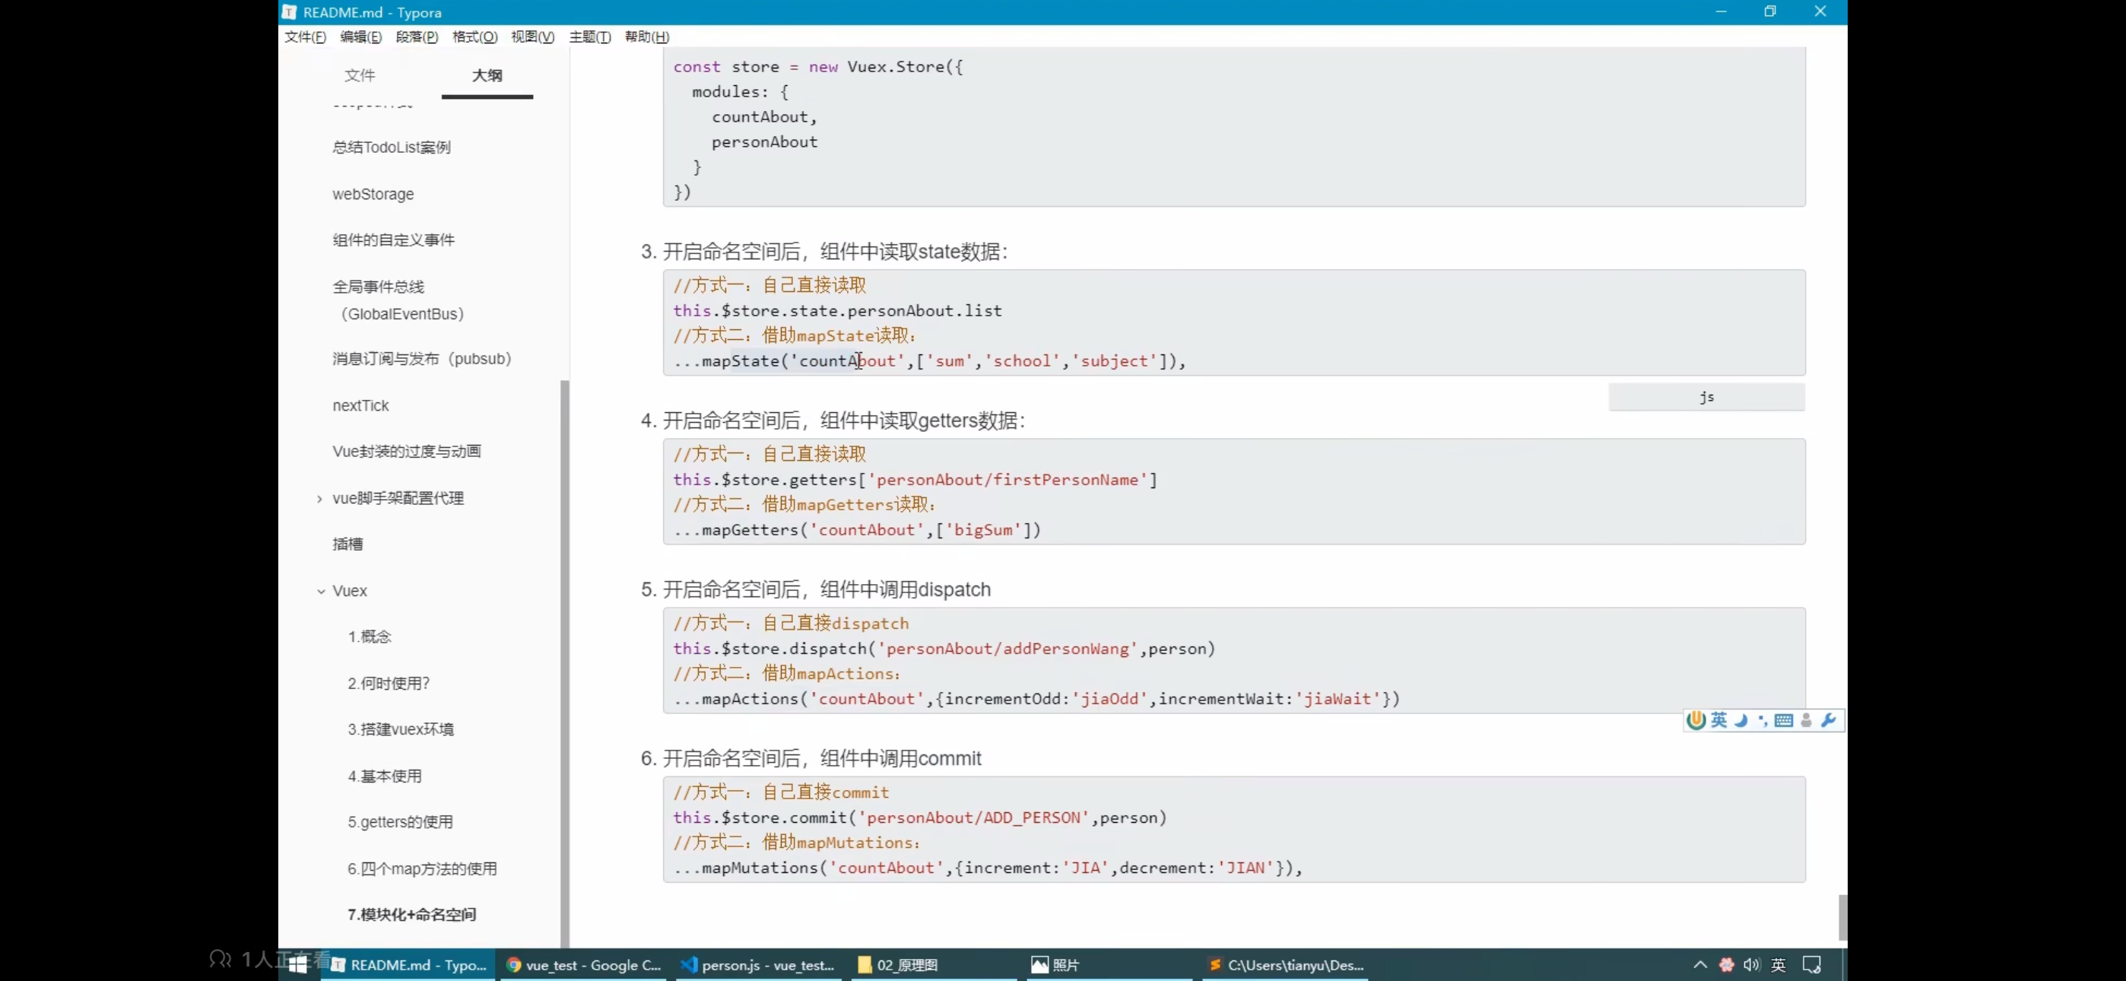Open the notification center icon
Screen dimensions: 2126x981
pos(1811,964)
